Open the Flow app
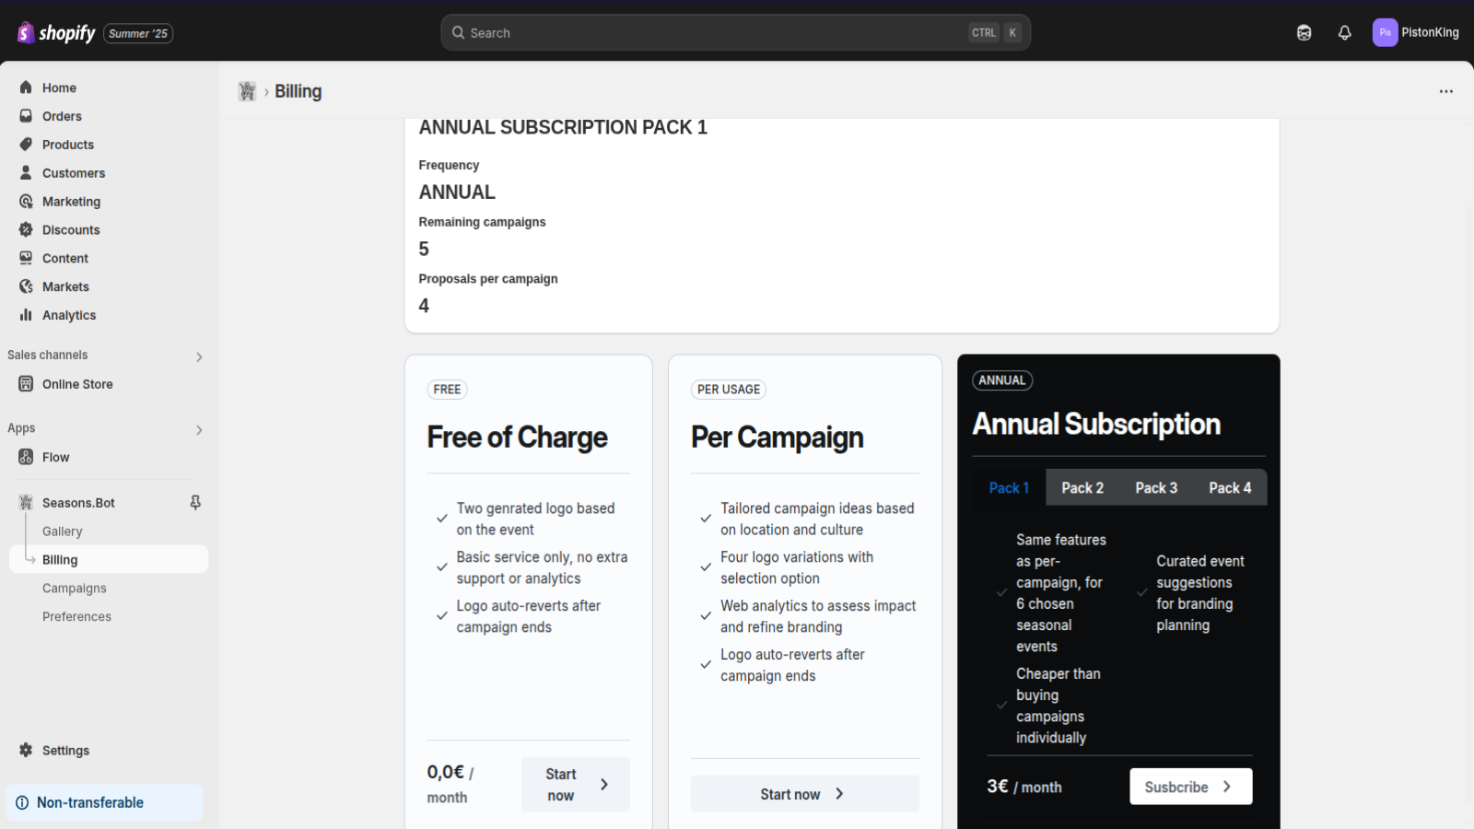Screen dimensions: 1474x829 pos(55,458)
